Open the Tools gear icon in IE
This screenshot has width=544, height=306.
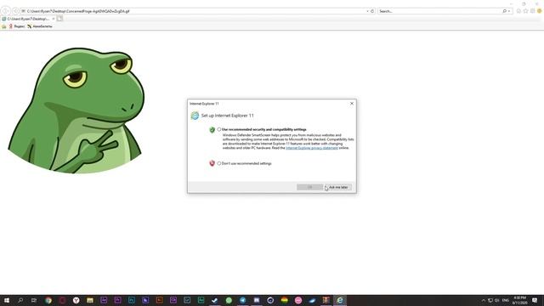click(533, 11)
